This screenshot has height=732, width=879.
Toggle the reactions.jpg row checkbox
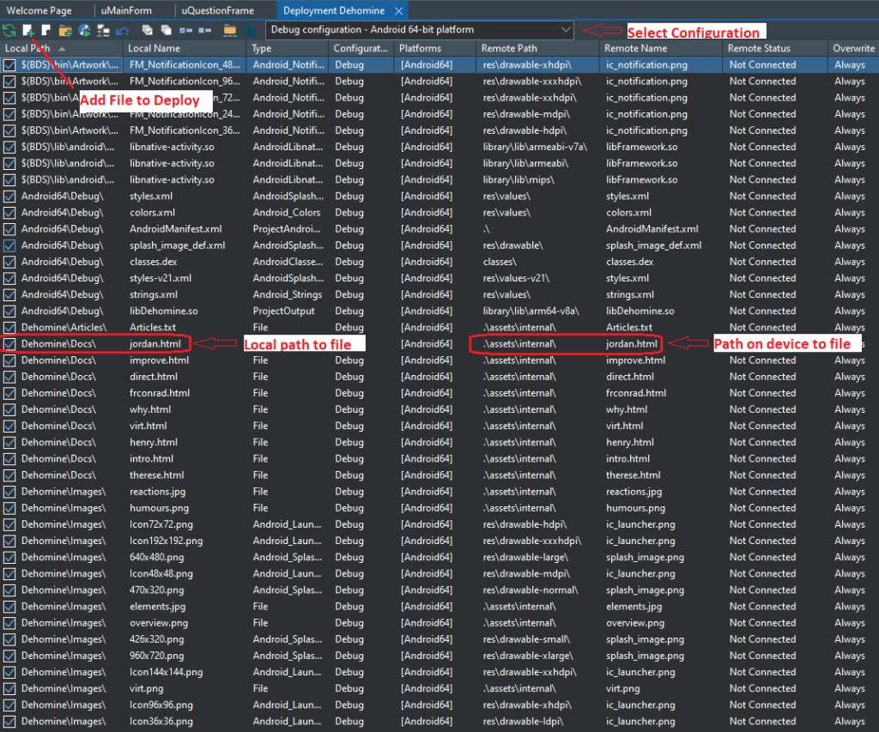click(9, 492)
